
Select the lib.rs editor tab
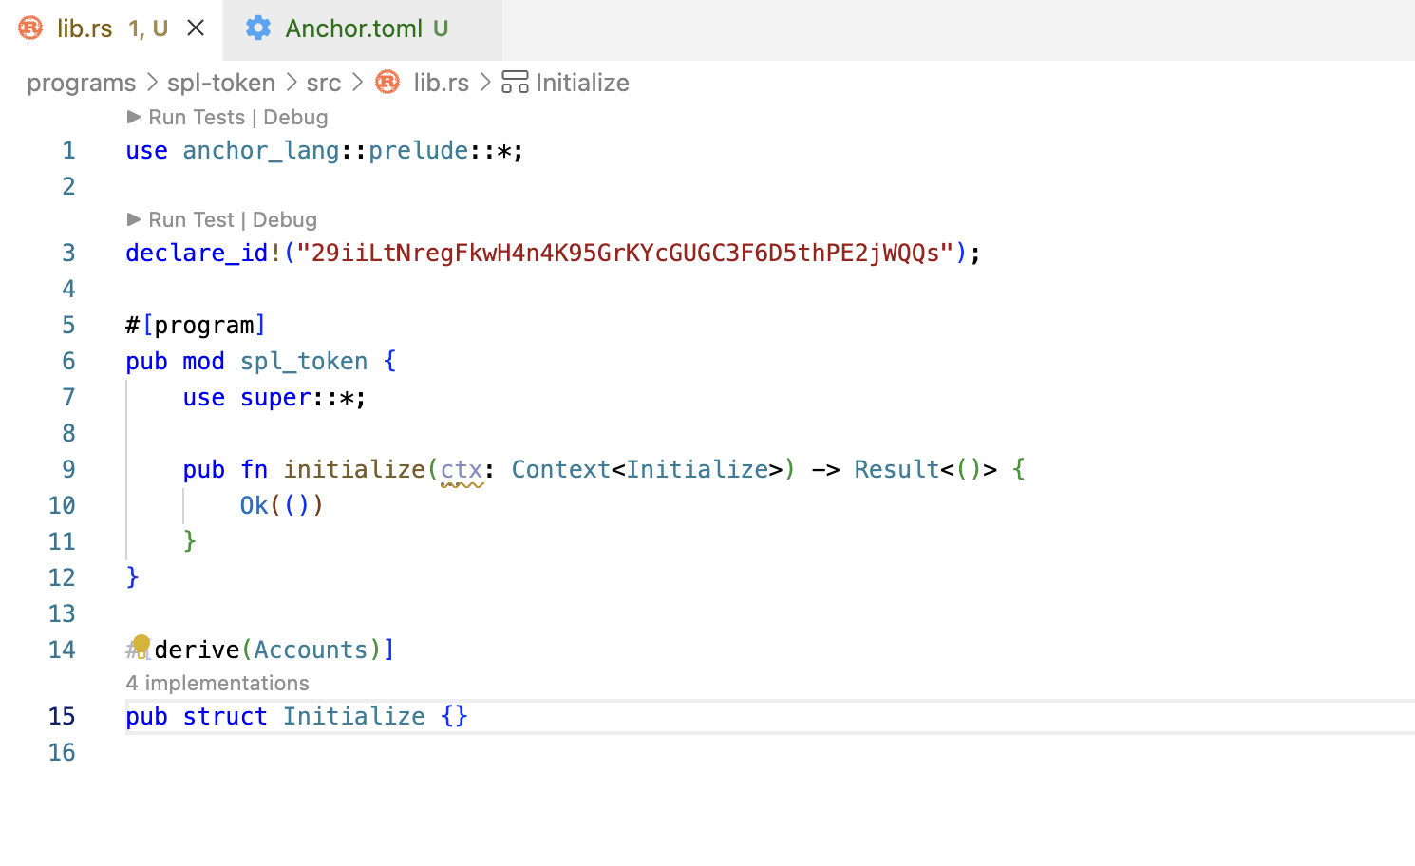tap(85, 28)
